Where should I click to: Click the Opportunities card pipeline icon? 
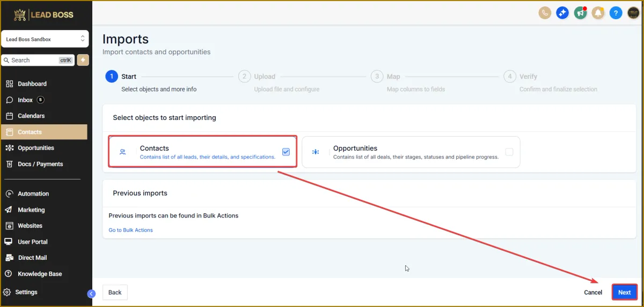tap(316, 152)
